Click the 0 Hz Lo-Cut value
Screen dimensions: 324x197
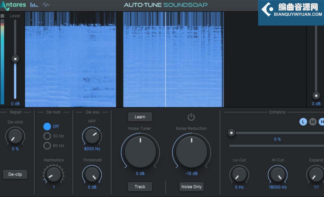(x=239, y=187)
